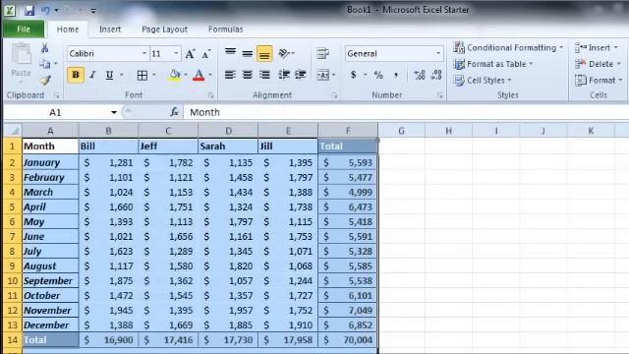This screenshot has width=629, height=354.
Task: Open Borders dropdown arrow
Action: pyautogui.click(x=153, y=75)
